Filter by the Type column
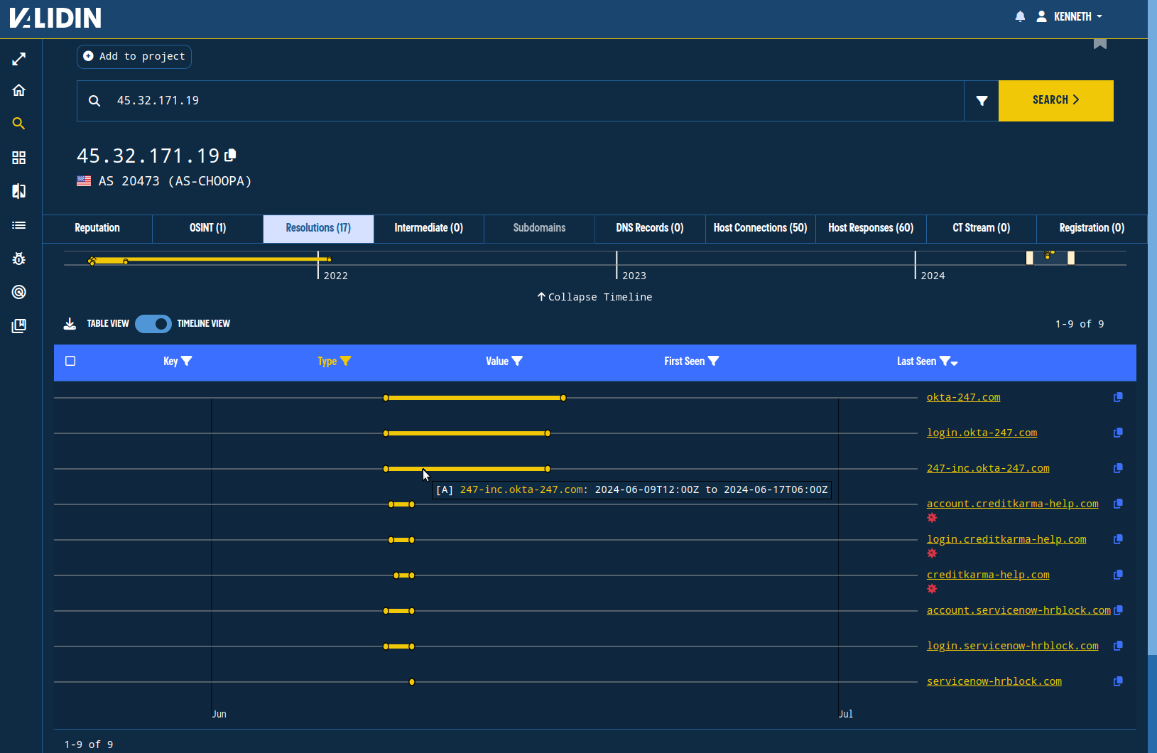Image resolution: width=1157 pixels, height=753 pixels. (x=345, y=361)
